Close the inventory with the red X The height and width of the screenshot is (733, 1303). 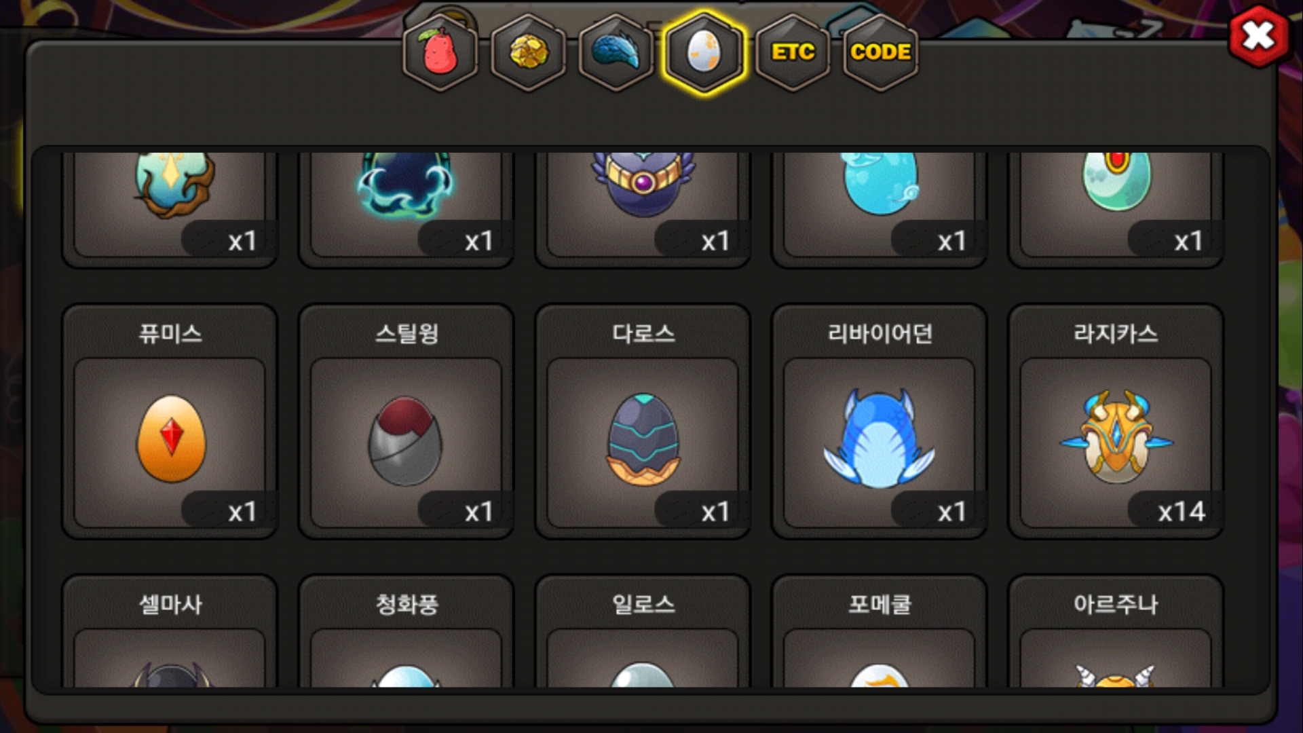[1259, 36]
